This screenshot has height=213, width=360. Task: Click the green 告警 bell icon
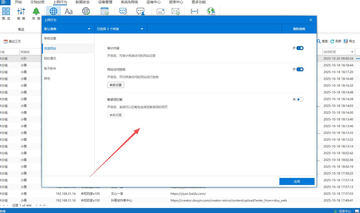(36, 12)
